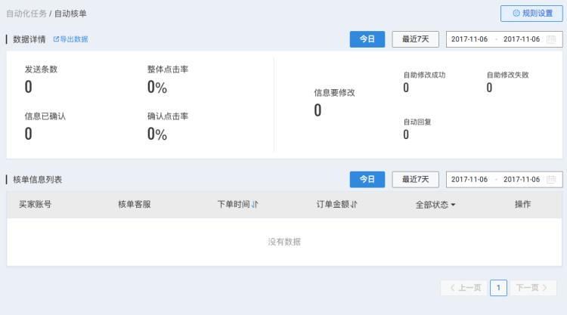Click start date field in 数据详情
The width and height of the screenshot is (567, 315).
[x=470, y=39]
